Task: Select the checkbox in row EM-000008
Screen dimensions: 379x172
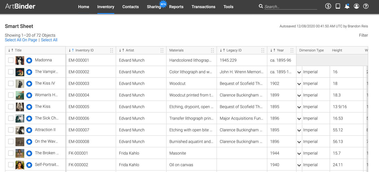Action: 11,141
